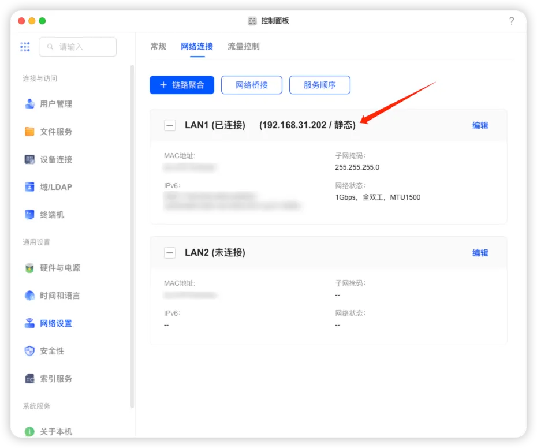Click the 硬件与电源 battery icon
Viewport: 537px width, 448px height.
pos(30,268)
